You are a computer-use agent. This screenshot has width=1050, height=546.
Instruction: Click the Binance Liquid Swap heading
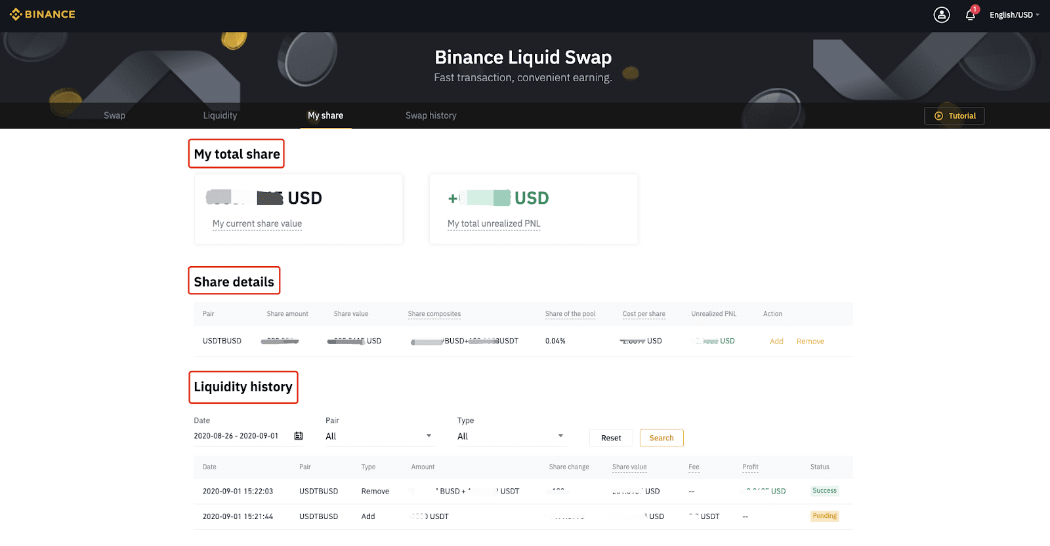tap(523, 58)
